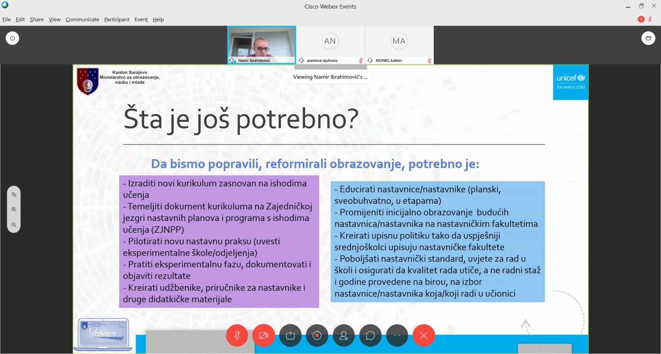Turn on video with the camera button
Viewport: 661px width, 354px height.
(264, 335)
